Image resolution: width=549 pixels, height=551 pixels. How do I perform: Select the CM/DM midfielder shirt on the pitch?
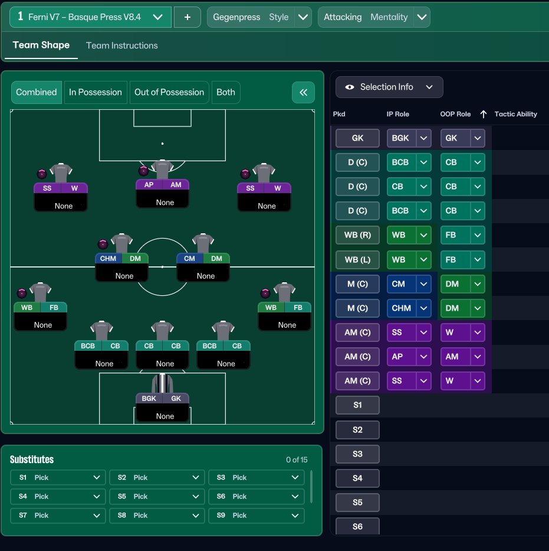click(x=203, y=243)
